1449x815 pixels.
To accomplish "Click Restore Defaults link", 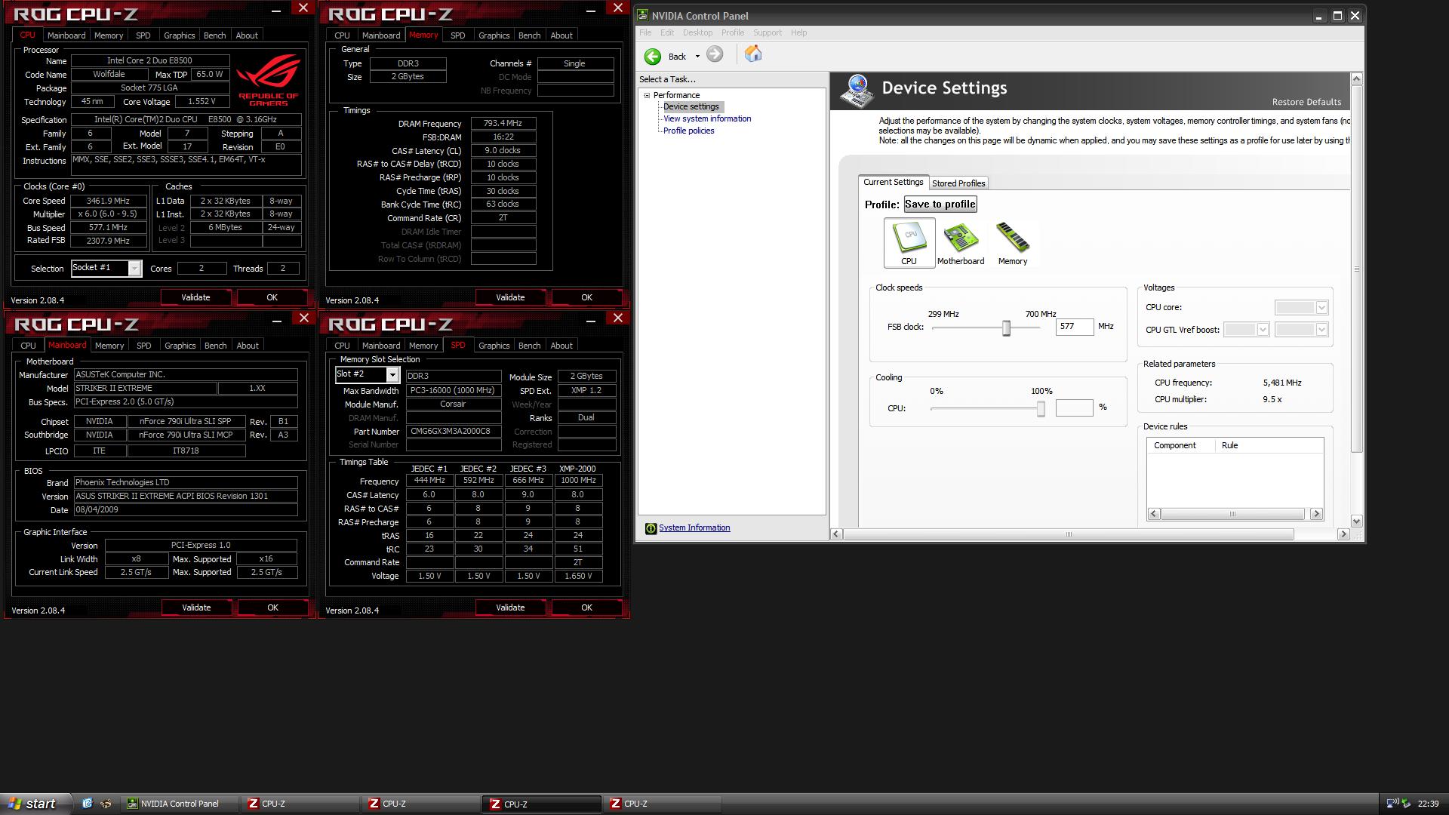I will point(1307,102).
